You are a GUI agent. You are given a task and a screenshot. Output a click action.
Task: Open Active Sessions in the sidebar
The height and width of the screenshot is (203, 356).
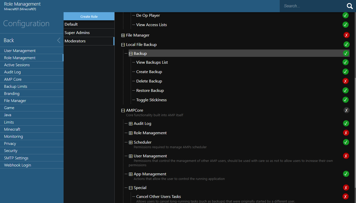pos(32,65)
